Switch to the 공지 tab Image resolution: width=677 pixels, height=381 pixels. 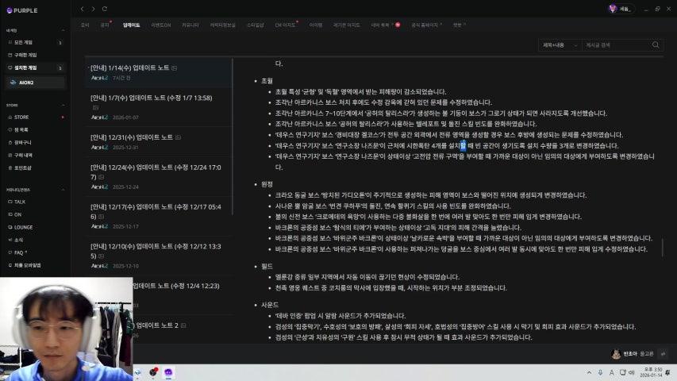point(105,25)
